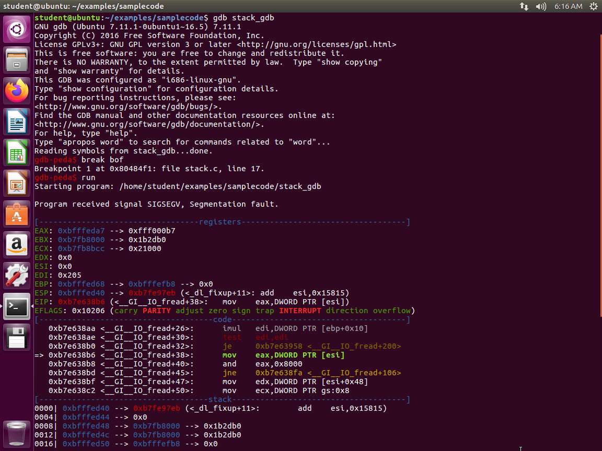602x451 pixels.
Task: Launch Firefox web browser
Action: point(17,91)
